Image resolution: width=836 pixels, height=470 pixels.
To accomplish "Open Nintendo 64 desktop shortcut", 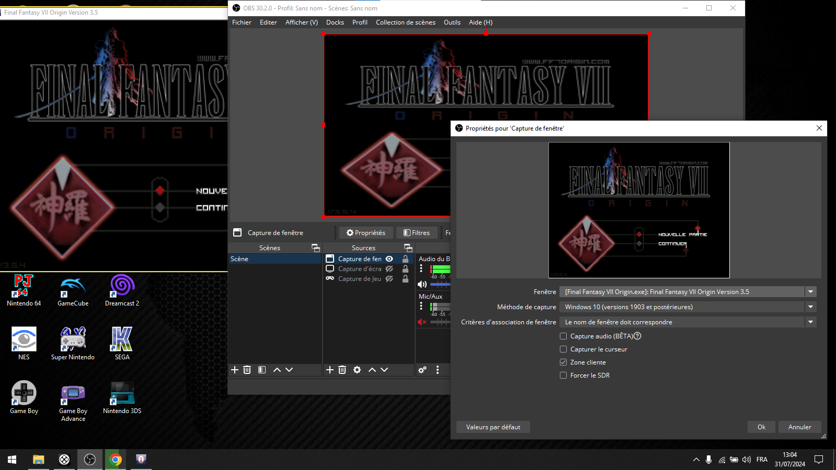I will pyautogui.click(x=24, y=290).
